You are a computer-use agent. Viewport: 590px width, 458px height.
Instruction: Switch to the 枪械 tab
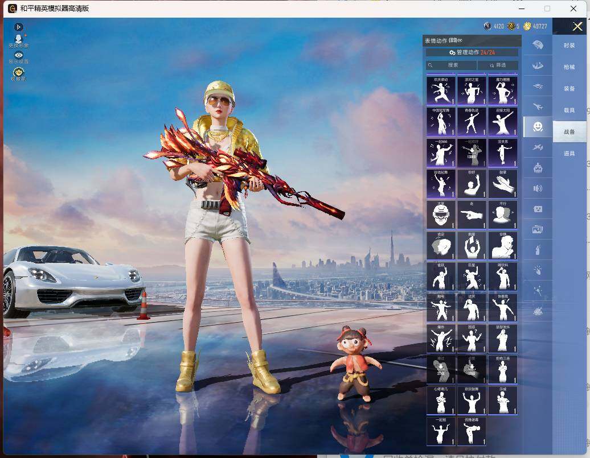(x=569, y=67)
